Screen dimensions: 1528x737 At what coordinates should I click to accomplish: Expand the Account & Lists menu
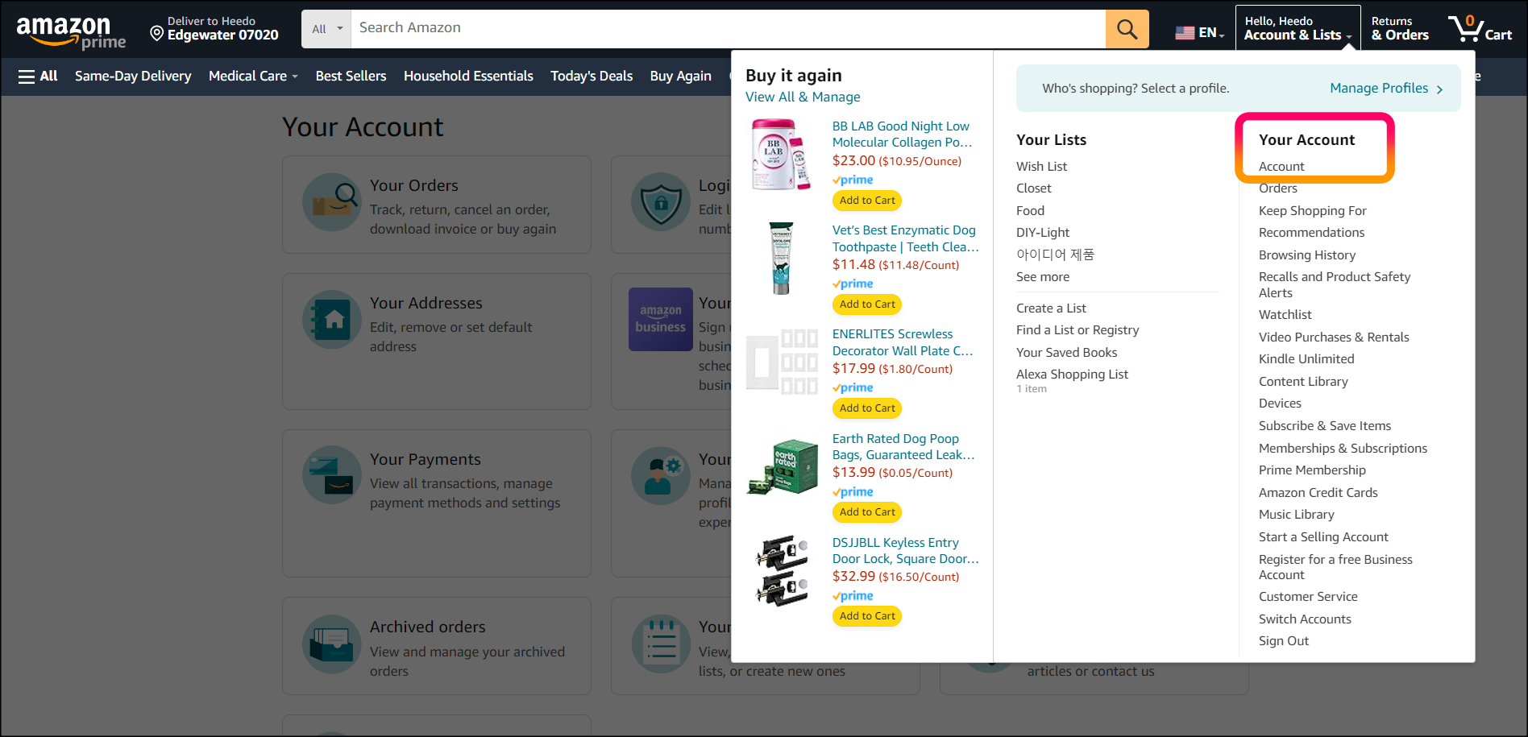click(x=1298, y=28)
